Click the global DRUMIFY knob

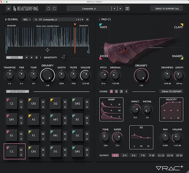click(x=48, y=75)
